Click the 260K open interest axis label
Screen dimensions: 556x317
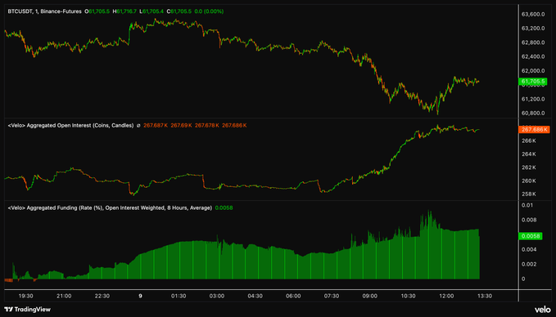529,181
